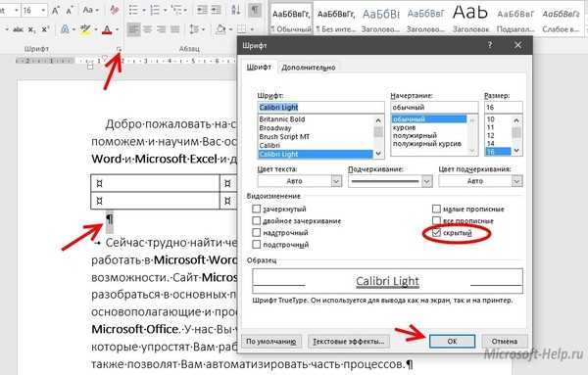
Task: Select Brush Script MT in font list
Action: 284,137
